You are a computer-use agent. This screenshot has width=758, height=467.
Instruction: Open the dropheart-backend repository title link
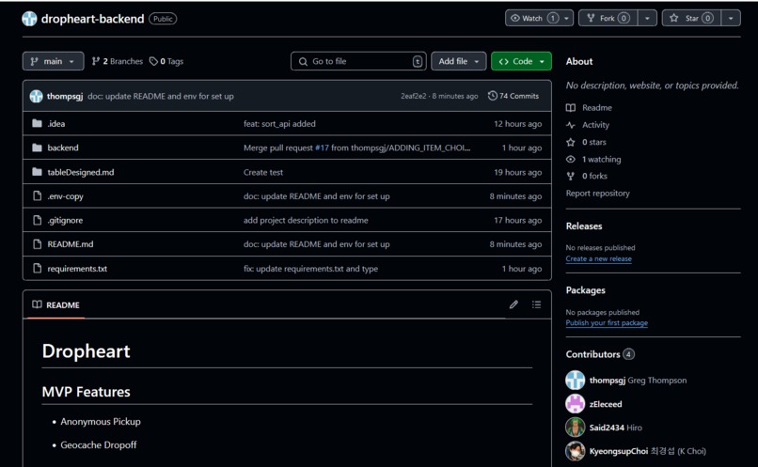click(x=92, y=19)
